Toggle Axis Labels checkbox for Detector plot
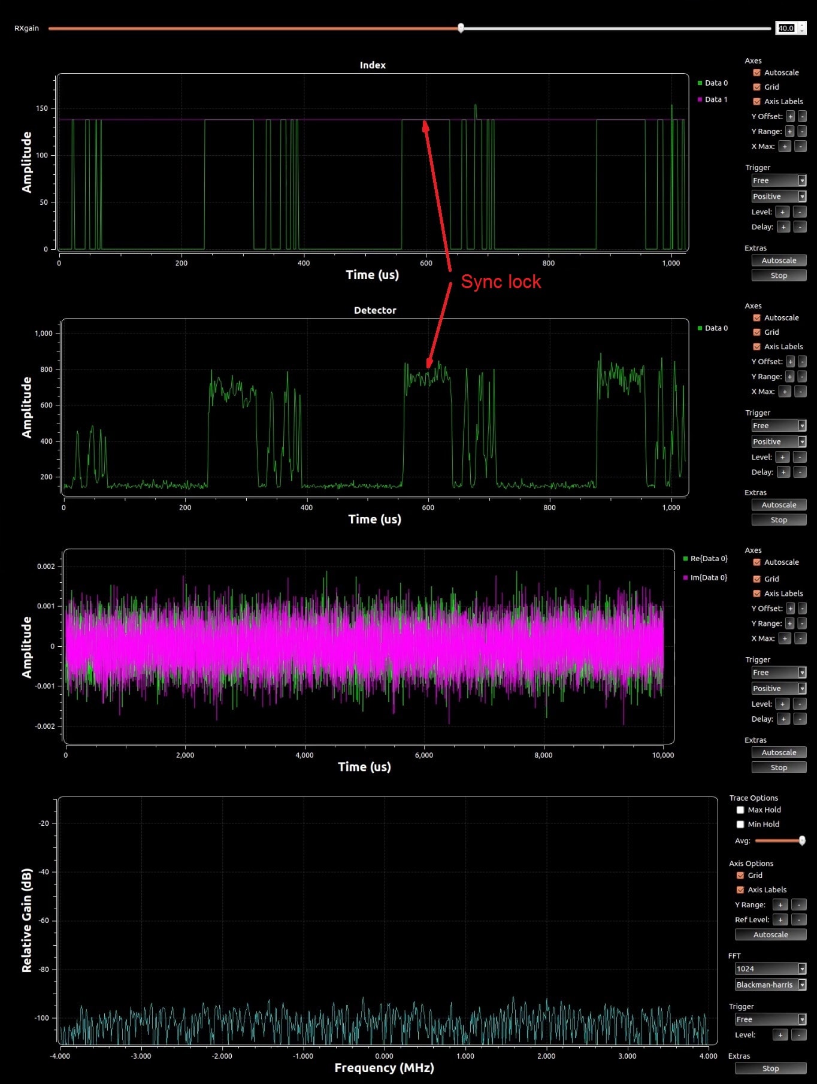Image resolution: width=817 pixels, height=1084 pixels. 757,347
